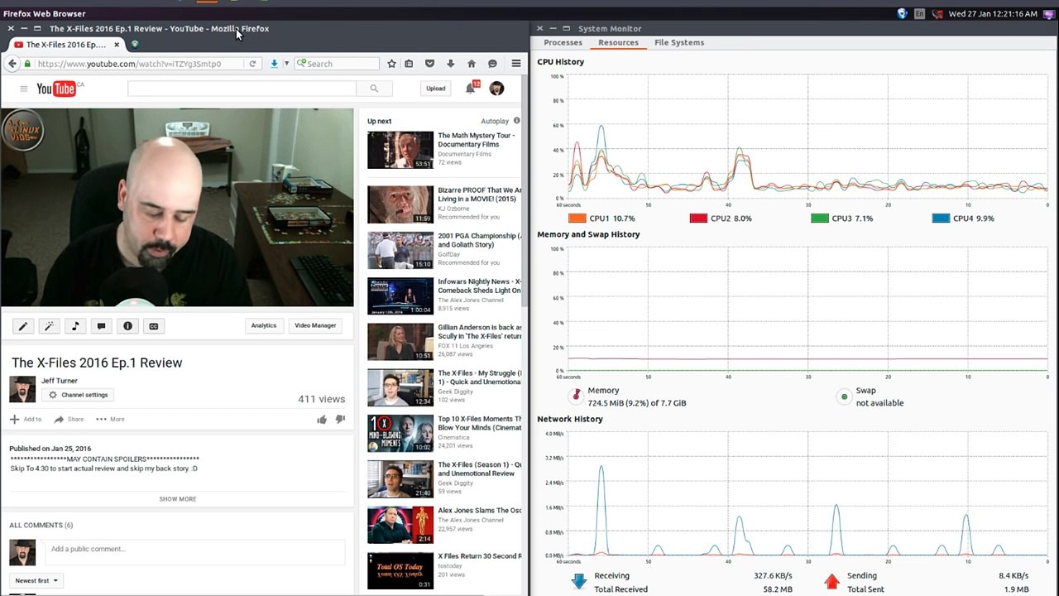Click the YouTube Upload button
This screenshot has height=596, width=1059.
(x=435, y=89)
